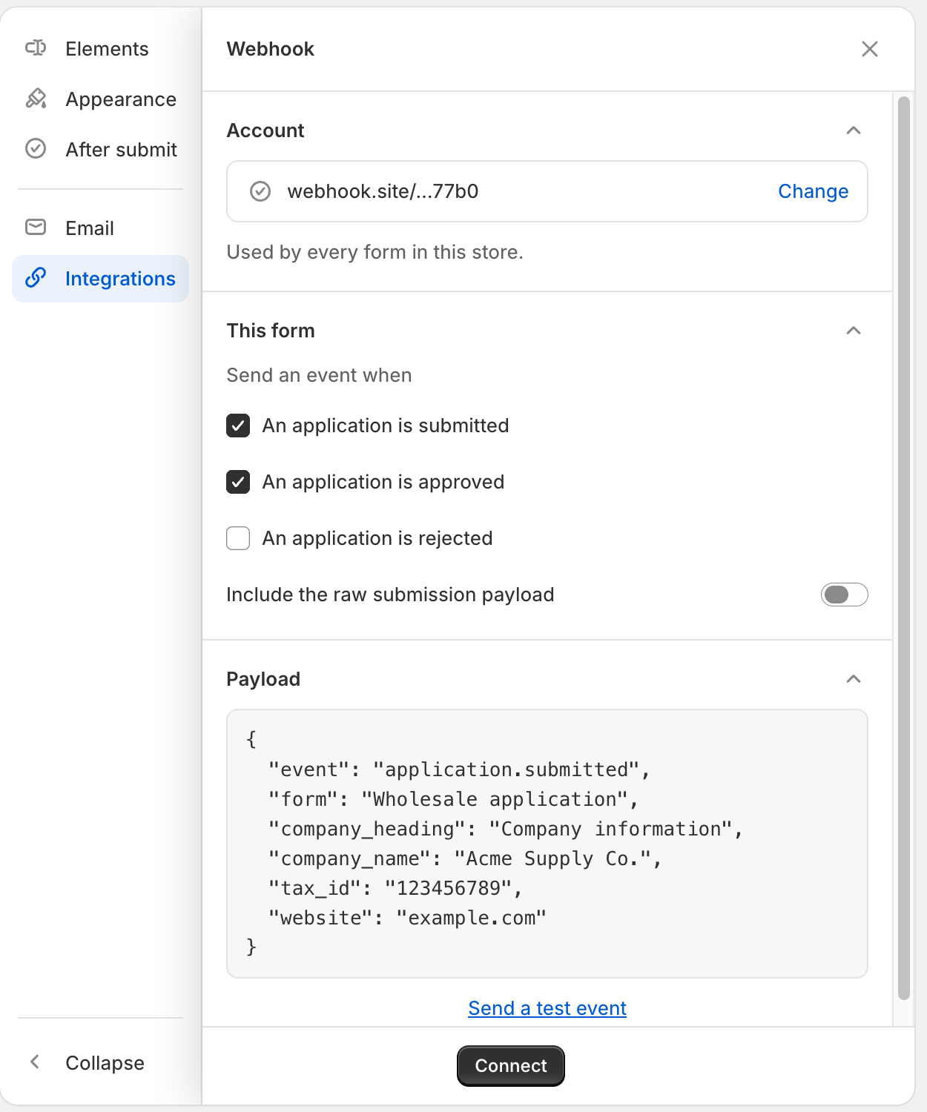Click "event": "application.submitted" payload line
927x1112 pixels.
(x=460, y=770)
